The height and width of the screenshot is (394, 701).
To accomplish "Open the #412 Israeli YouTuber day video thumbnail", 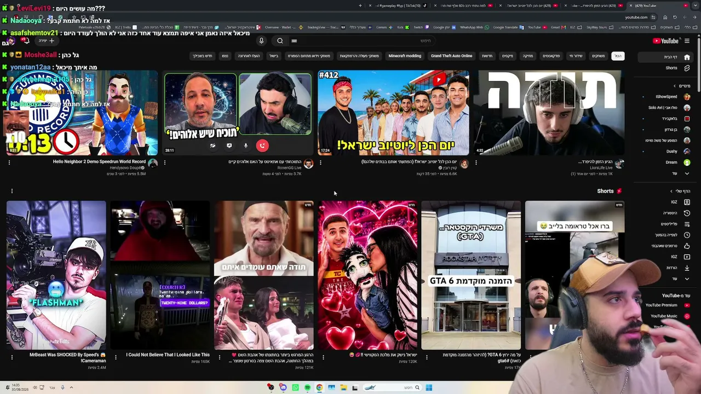I will click(x=393, y=113).
